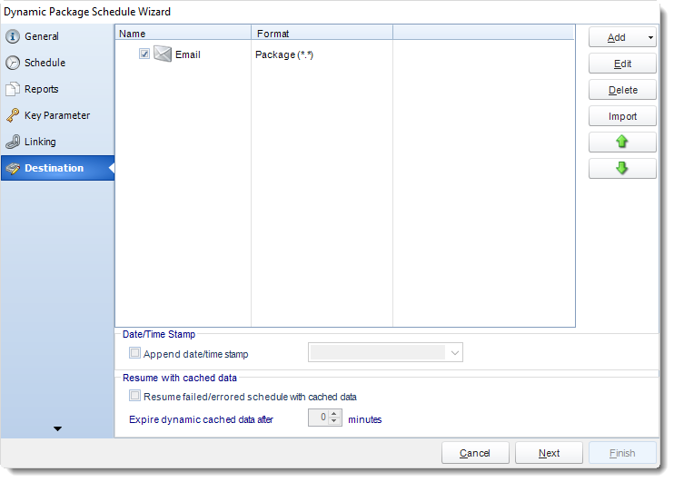Click the Import button

(622, 116)
